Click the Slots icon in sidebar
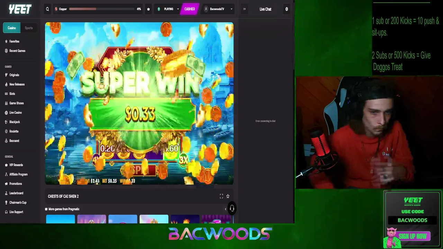 [6, 94]
